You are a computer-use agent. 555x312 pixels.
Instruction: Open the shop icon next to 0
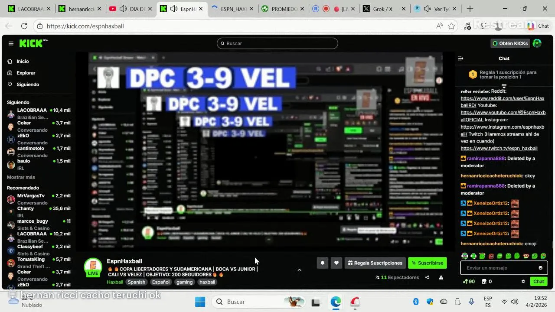484,281
